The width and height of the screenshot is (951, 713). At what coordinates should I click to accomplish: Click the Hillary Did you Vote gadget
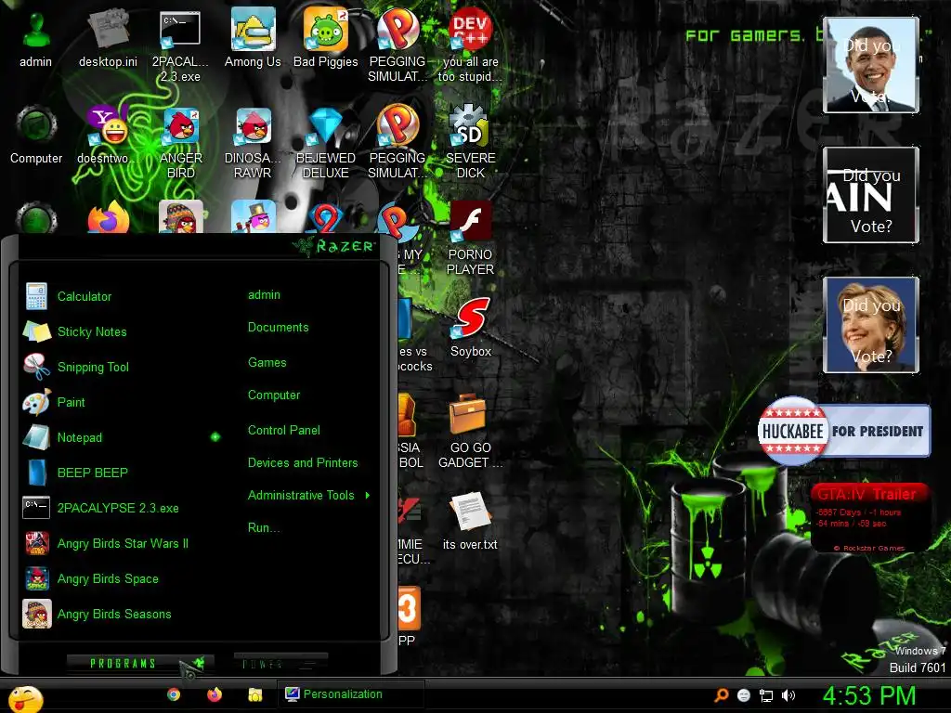pos(870,324)
